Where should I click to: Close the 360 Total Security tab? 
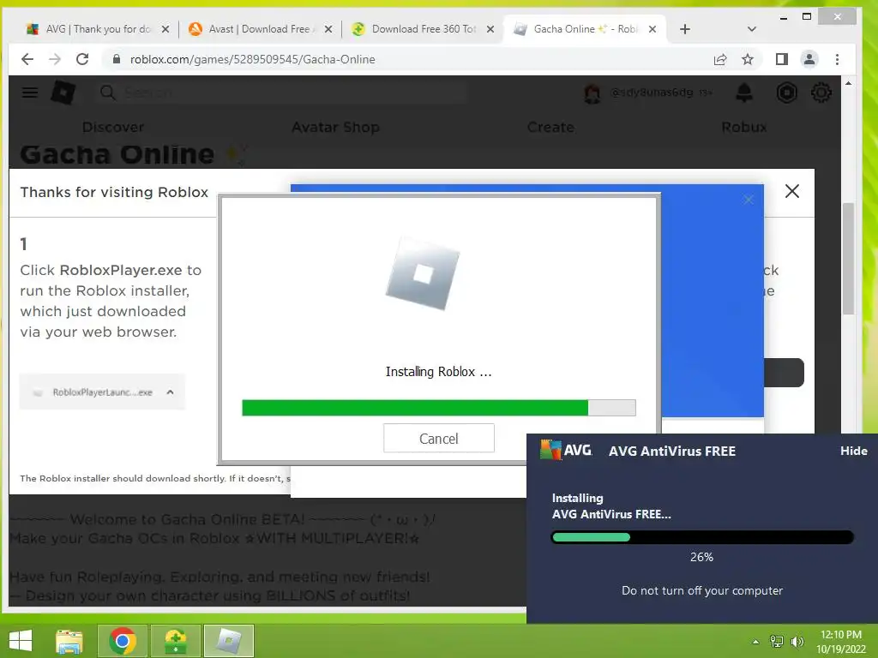click(x=490, y=29)
